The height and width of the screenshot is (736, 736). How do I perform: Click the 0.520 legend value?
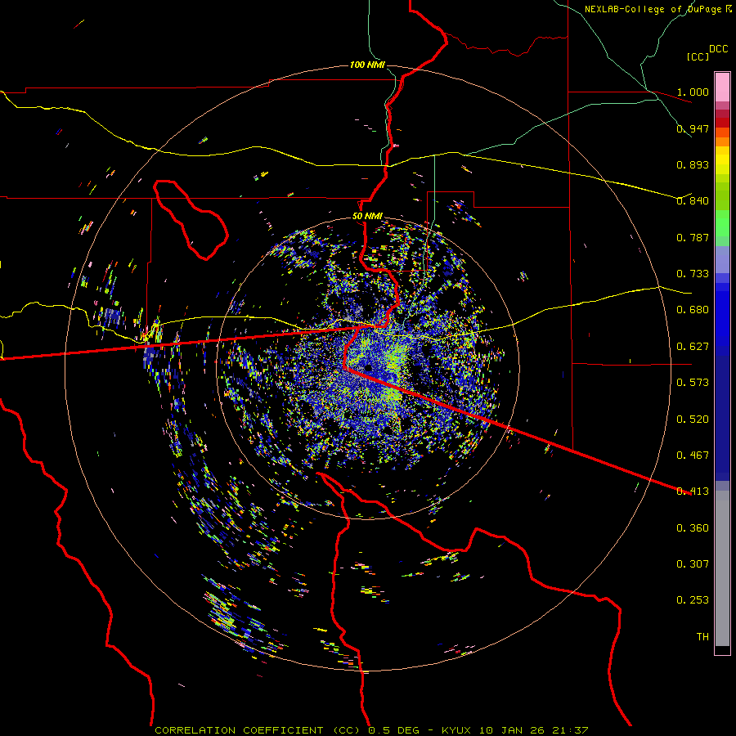pos(693,420)
